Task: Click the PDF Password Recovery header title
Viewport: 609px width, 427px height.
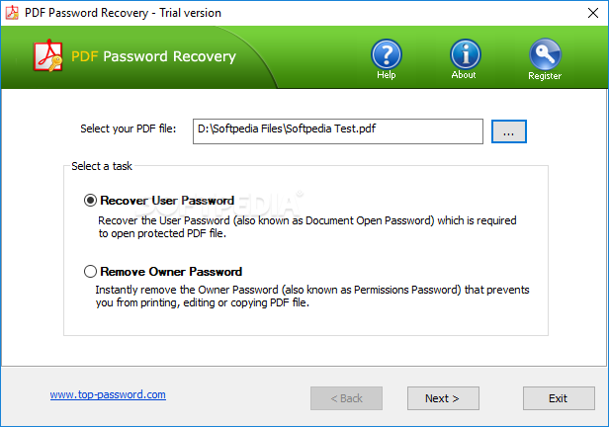Action: (x=154, y=56)
